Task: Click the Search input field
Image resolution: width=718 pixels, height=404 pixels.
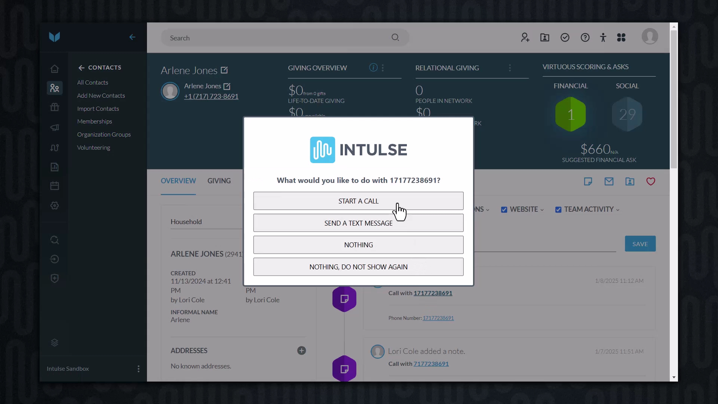Action: [277, 38]
